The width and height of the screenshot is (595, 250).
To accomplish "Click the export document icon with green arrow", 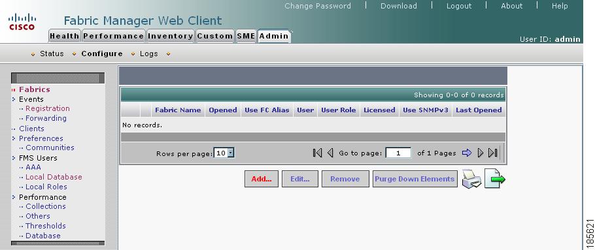I will [x=495, y=179].
